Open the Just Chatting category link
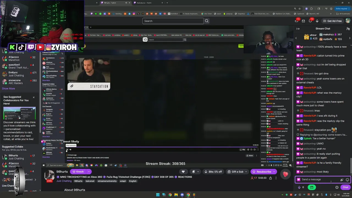This screenshot has width=352, height=198. pos(64,181)
